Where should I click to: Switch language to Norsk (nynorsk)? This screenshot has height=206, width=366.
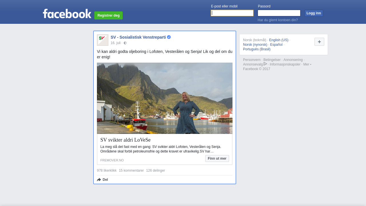pos(255,45)
